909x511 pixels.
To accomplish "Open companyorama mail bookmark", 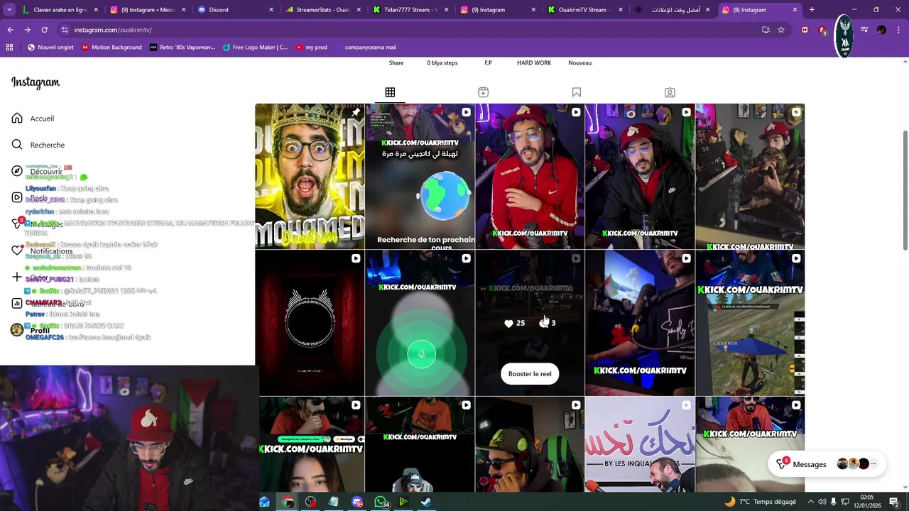I will pyautogui.click(x=366, y=48).
